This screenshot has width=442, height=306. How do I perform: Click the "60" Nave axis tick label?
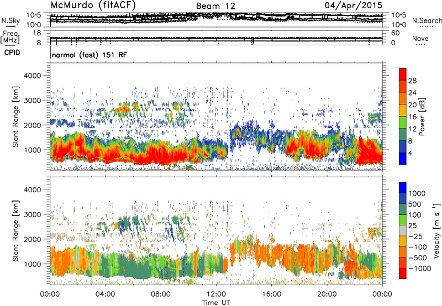pyautogui.click(x=395, y=33)
